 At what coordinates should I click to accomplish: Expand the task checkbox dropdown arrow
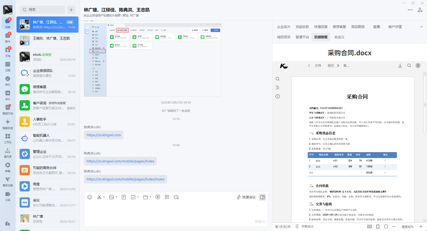(138, 197)
